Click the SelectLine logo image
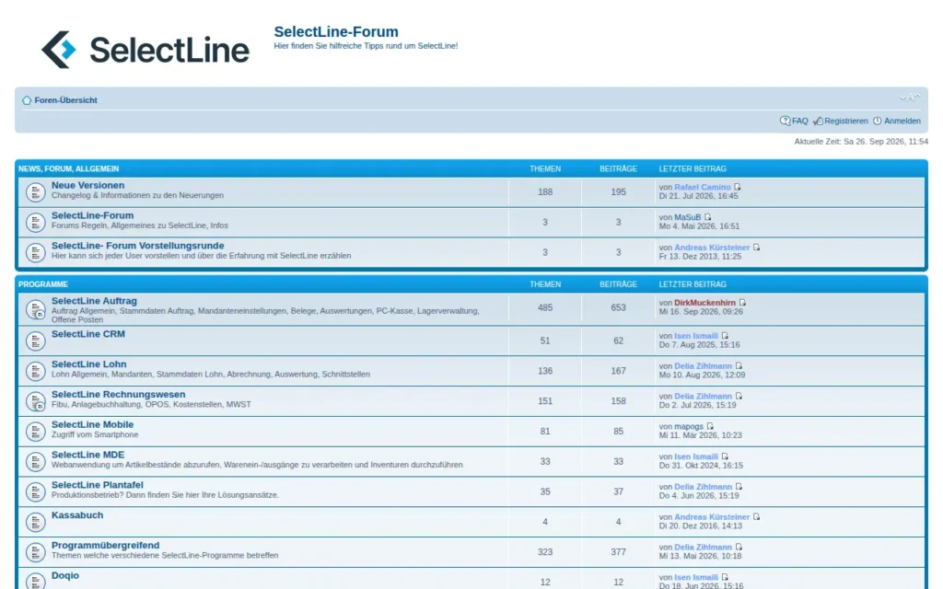 point(145,50)
